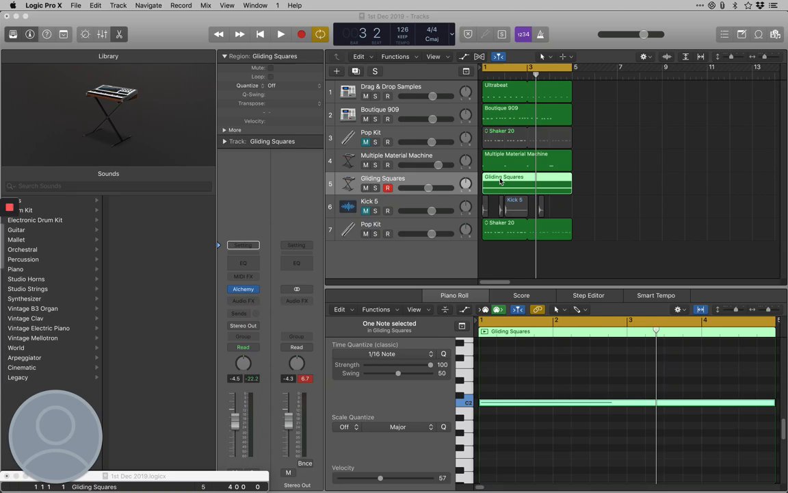Disable record on Gliding Squares track
Screen dimensions: 788x493
click(387, 188)
